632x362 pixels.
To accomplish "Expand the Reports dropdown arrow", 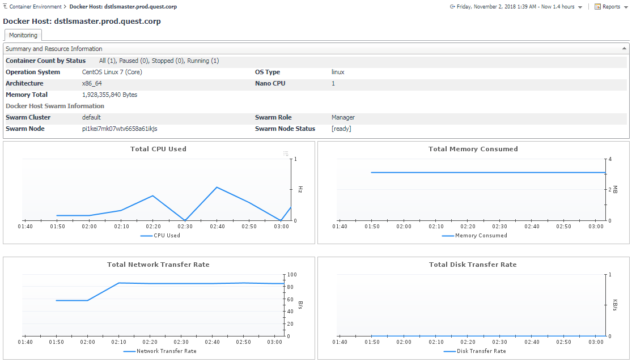I will (x=626, y=7).
